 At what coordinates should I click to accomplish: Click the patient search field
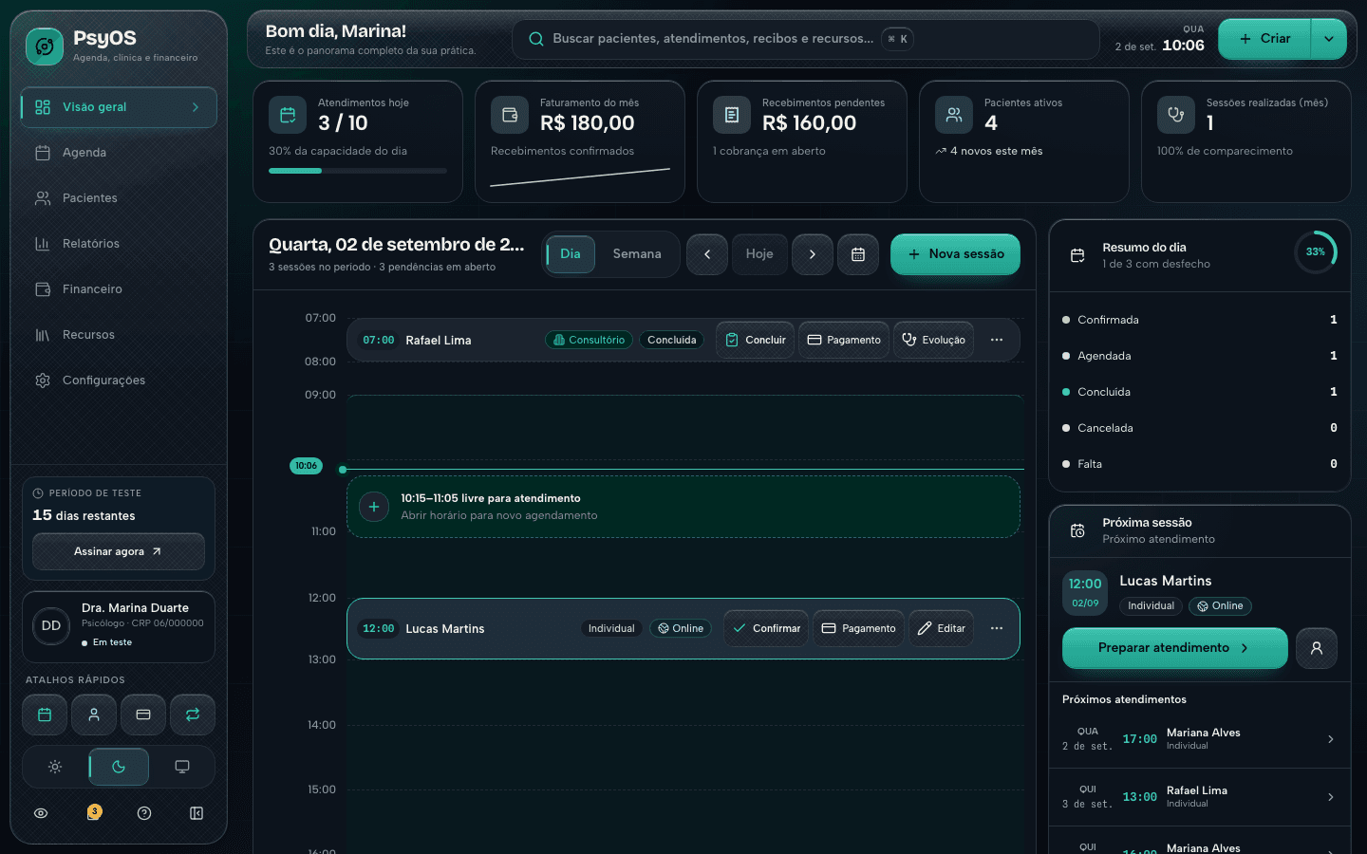805,39
